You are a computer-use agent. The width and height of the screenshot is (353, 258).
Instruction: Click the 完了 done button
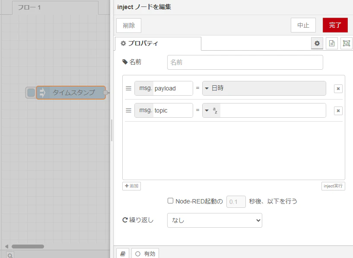click(x=335, y=25)
